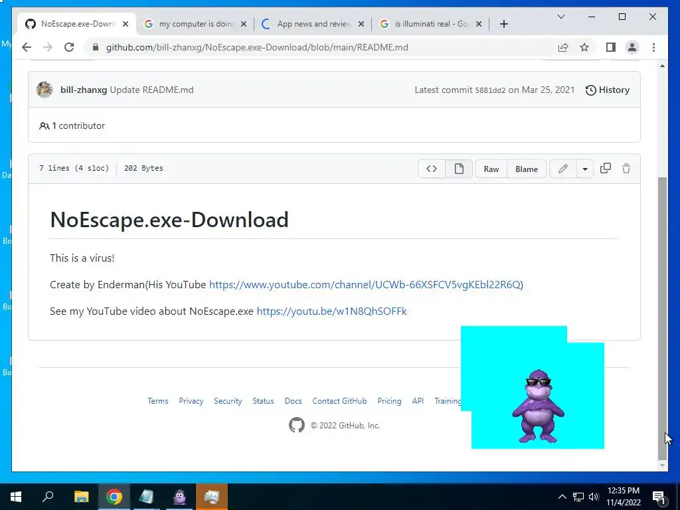This screenshot has height=510, width=680.
Task: Copy raw contents with the copy icon
Action: pos(606,168)
